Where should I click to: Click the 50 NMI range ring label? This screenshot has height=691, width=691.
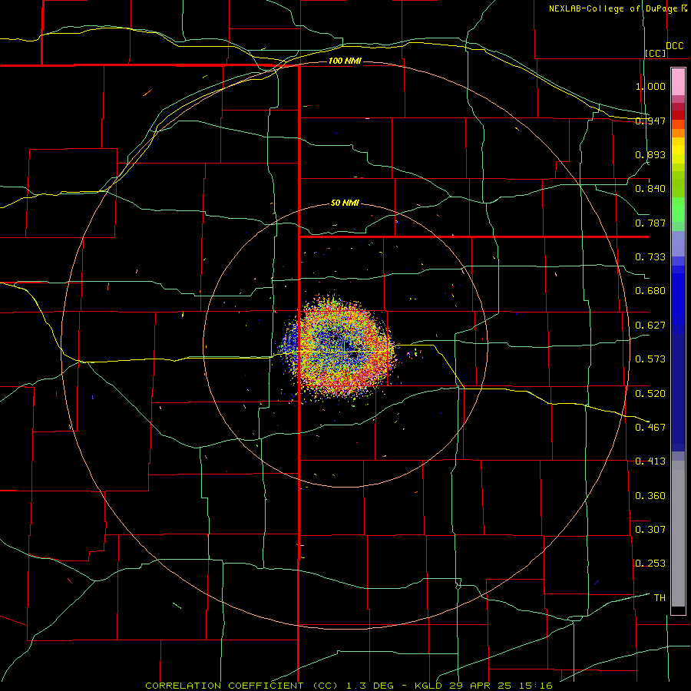click(345, 203)
